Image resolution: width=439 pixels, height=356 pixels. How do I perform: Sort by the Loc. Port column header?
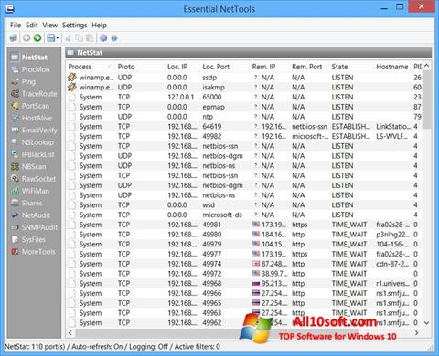click(225, 67)
